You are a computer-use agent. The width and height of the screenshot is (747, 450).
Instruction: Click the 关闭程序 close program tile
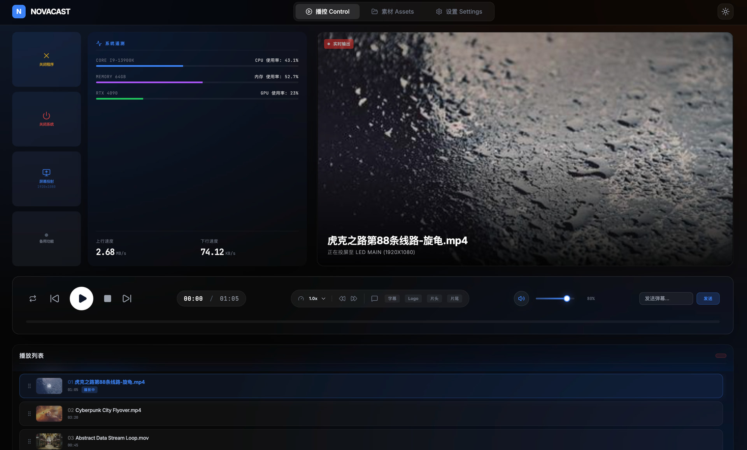click(46, 59)
